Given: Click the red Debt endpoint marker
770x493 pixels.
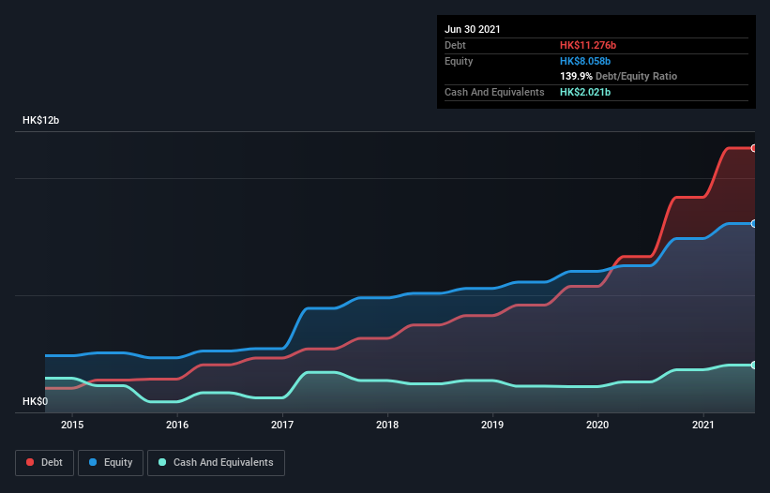Looking at the screenshot, I should (754, 148).
